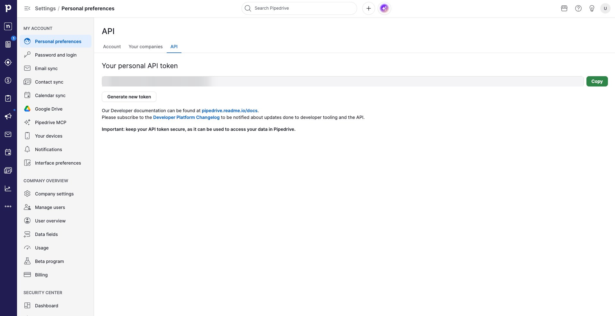The height and width of the screenshot is (316, 615).
Task: Open the Mail envelope icon in left rail
Action: 8,134
